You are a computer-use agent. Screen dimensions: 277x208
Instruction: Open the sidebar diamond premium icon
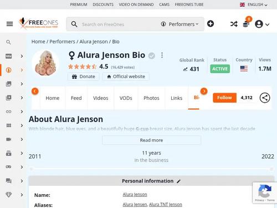coord(9,195)
